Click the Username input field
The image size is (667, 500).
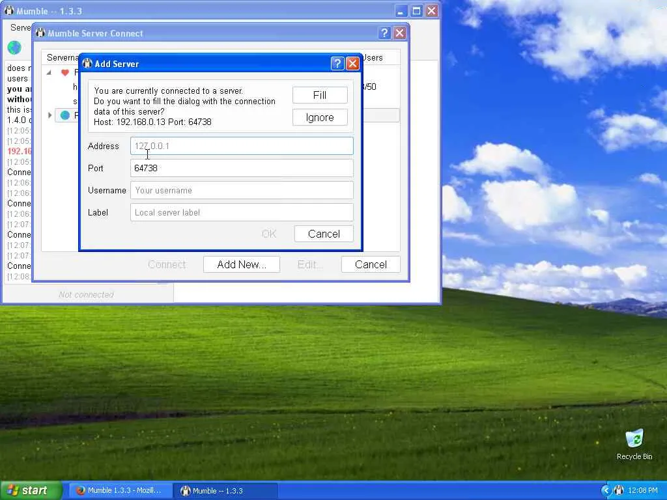click(x=242, y=190)
